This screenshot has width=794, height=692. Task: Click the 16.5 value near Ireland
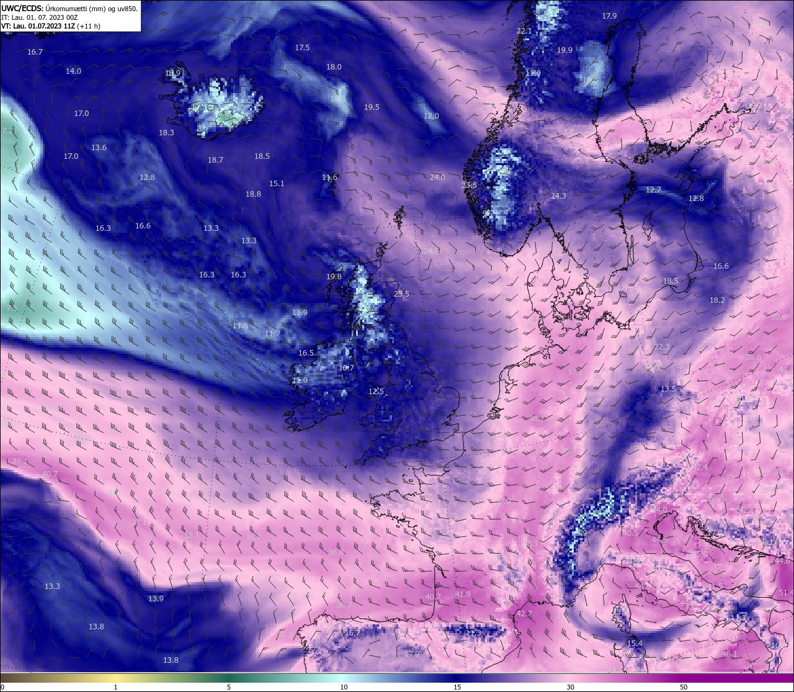click(306, 353)
